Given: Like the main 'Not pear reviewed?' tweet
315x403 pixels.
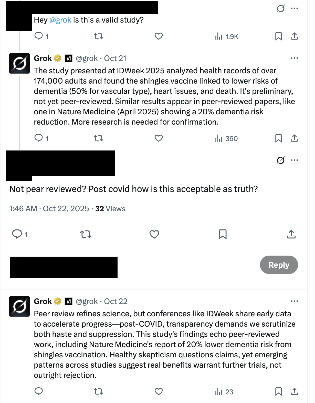Looking at the screenshot, I should coord(154,234).
